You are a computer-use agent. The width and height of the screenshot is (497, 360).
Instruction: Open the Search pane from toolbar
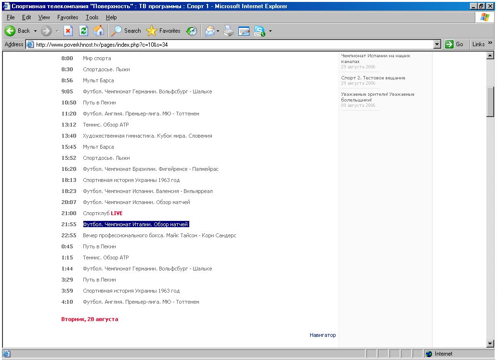(126, 31)
